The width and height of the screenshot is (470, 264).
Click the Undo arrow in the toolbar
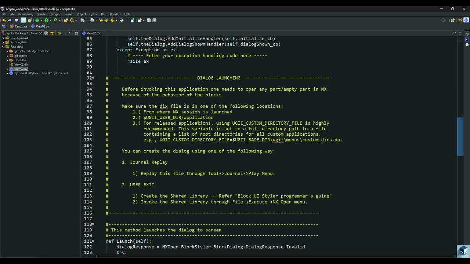tap(4, 20)
